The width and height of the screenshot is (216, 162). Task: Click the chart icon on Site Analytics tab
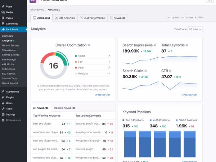click(56, 18)
